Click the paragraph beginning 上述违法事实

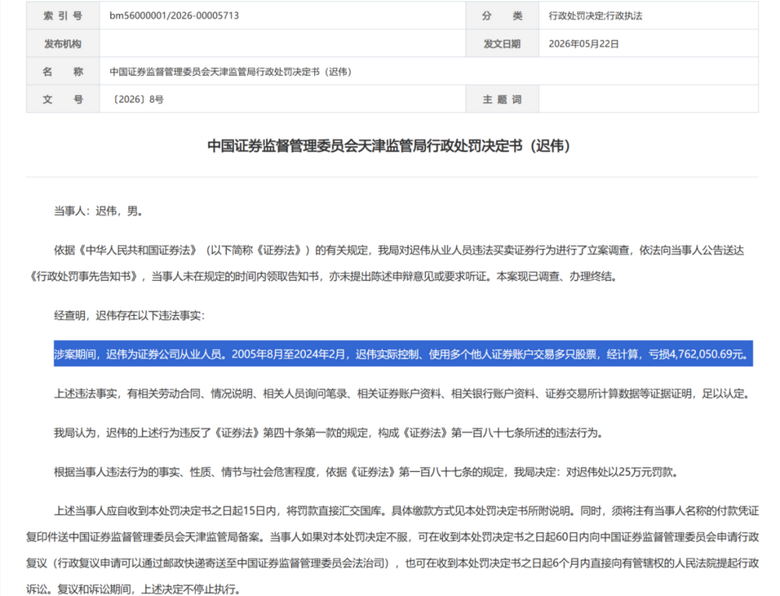pyautogui.click(x=402, y=393)
